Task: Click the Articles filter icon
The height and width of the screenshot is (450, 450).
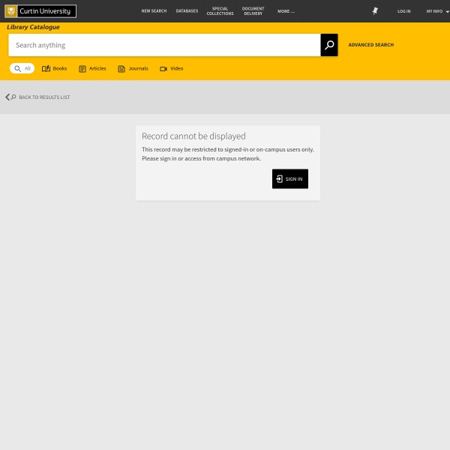Action: pyautogui.click(x=82, y=68)
